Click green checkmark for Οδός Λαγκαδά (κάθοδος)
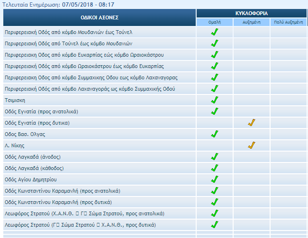 click(x=214, y=168)
